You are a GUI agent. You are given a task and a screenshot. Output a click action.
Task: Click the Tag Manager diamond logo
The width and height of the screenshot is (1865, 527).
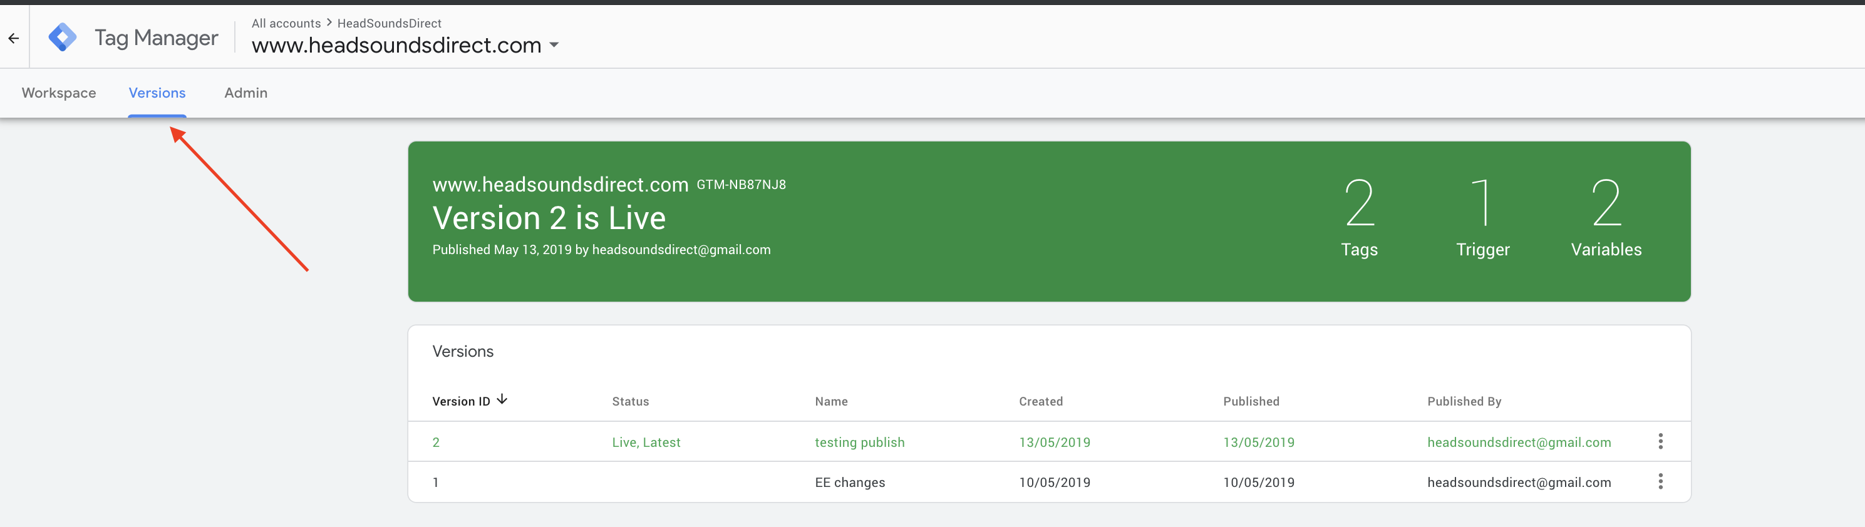tap(62, 38)
